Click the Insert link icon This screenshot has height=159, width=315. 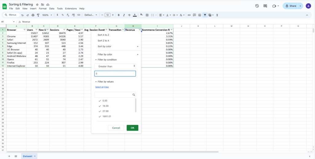coord(189,15)
